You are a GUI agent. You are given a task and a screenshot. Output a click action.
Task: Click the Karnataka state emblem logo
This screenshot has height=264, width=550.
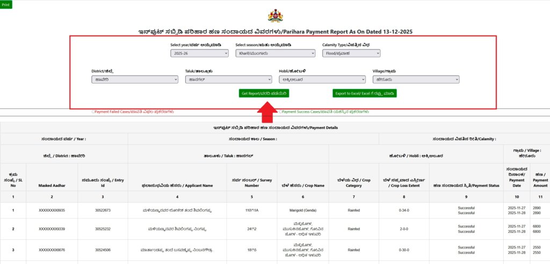pyautogui.click(x=275, y=16)
